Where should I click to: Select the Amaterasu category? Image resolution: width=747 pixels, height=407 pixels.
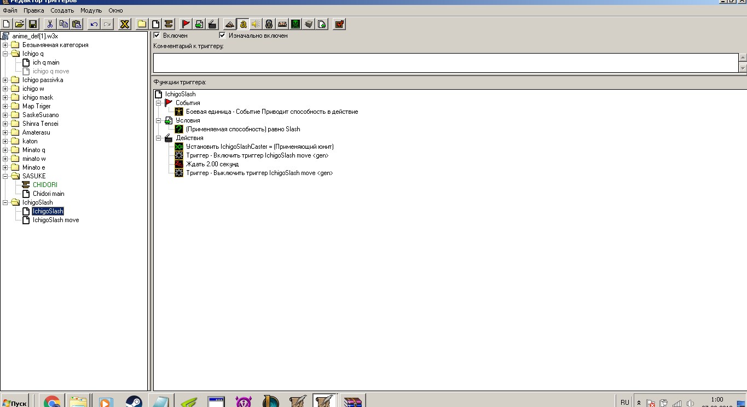pyautogui.click(x=36, y=132)
